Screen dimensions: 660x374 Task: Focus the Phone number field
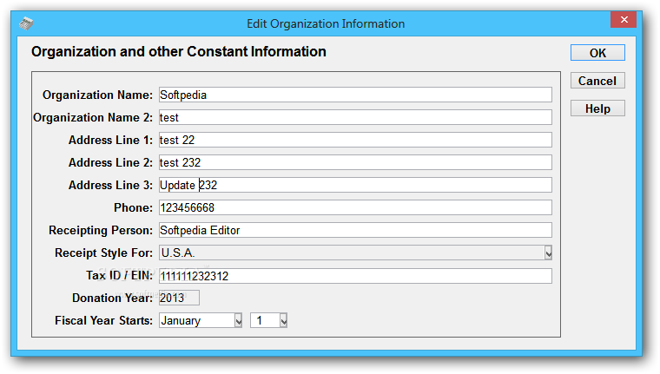coord(355,207)
